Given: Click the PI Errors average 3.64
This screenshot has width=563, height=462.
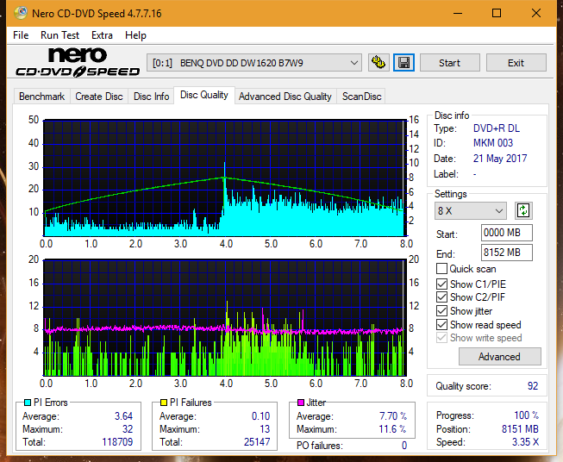Looking at the screenshot, I should point(123,416).
